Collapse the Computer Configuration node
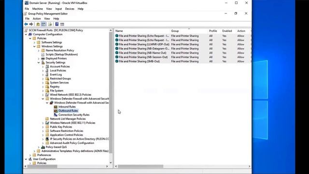The height and width of the screenshot is (174, 309). [26, 34]
